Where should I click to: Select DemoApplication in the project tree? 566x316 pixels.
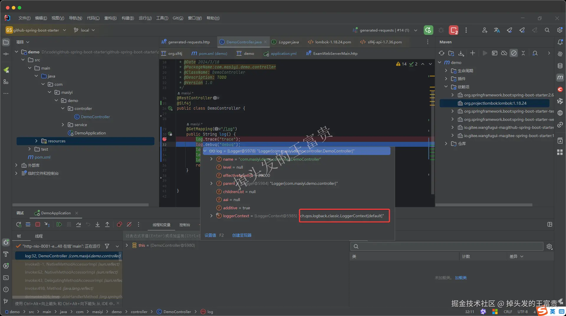[x=90, y=133]
